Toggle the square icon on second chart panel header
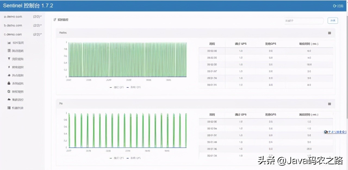The width and height of the screenshot is (348, 170). (x=330, y=104)
